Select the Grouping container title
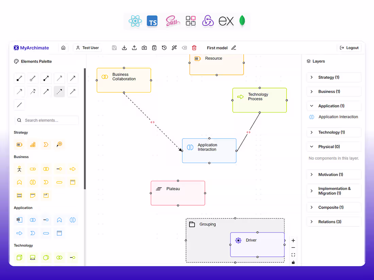The image size is (374, 280). coord(207,224)
